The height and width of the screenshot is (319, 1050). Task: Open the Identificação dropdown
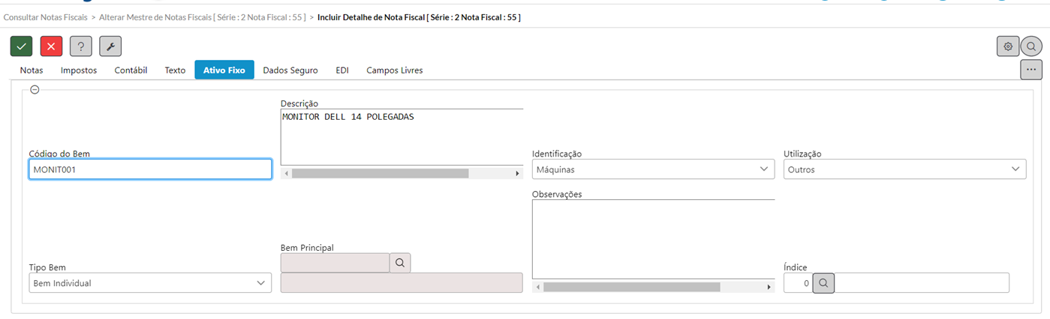(653, 169)
